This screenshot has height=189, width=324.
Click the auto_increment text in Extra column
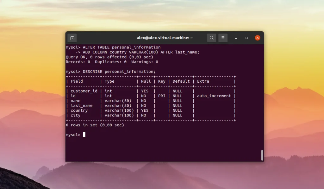(x=214, y=96)
